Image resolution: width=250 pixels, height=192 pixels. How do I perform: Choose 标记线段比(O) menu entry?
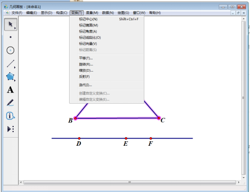click(x=107, y=38)
